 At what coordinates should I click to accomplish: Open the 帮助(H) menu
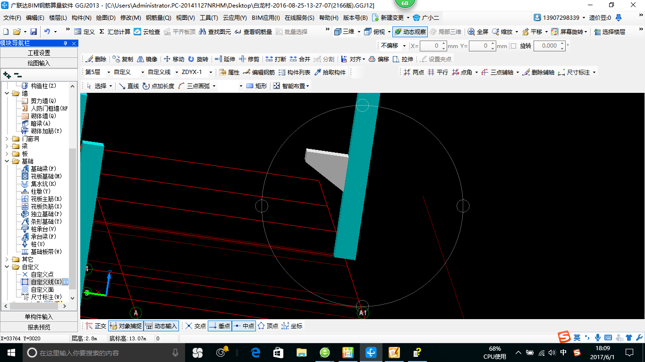(x=329, y=17)
